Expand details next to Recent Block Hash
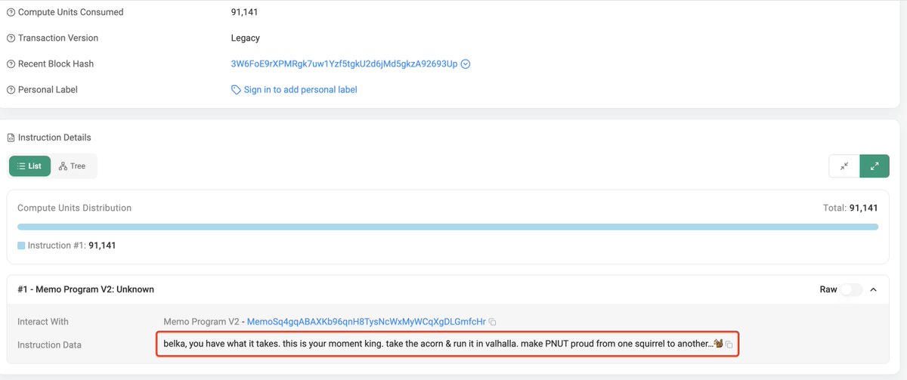Viewport: 907px width, 380px height. pyautogui.click(x=466, y=64)
